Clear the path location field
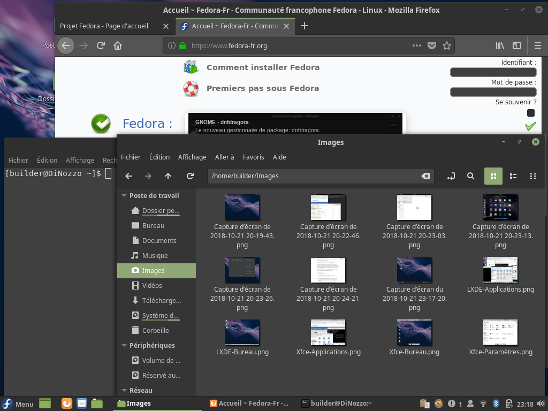This screenshot has height=411, width=548. coord(425,176)
